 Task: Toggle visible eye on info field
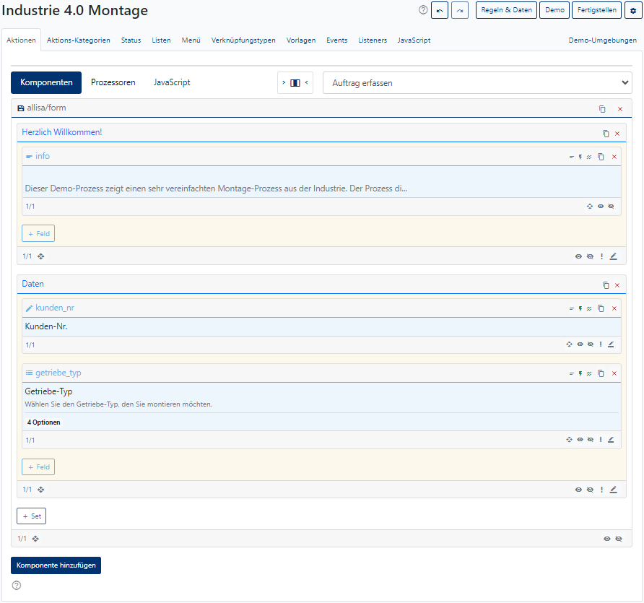(x=601, y=207)
